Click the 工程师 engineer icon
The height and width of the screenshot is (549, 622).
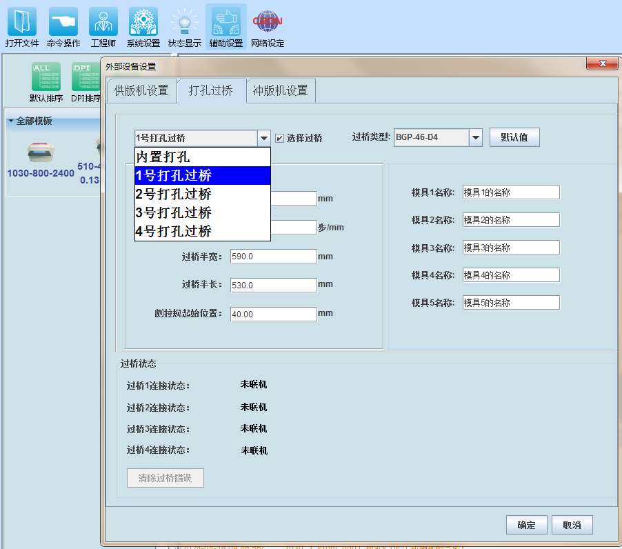pyautogui.click(x=103, y=22)
